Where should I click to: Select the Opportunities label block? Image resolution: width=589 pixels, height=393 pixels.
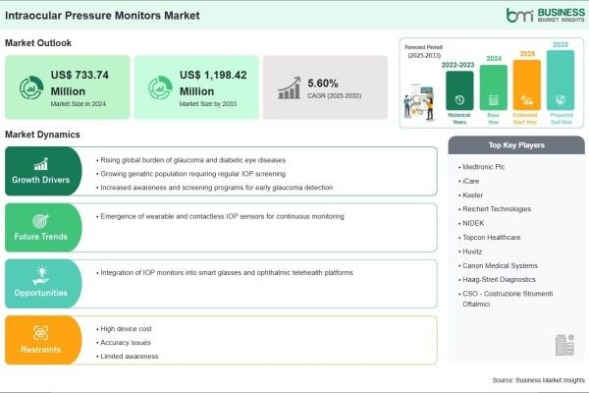43,284
